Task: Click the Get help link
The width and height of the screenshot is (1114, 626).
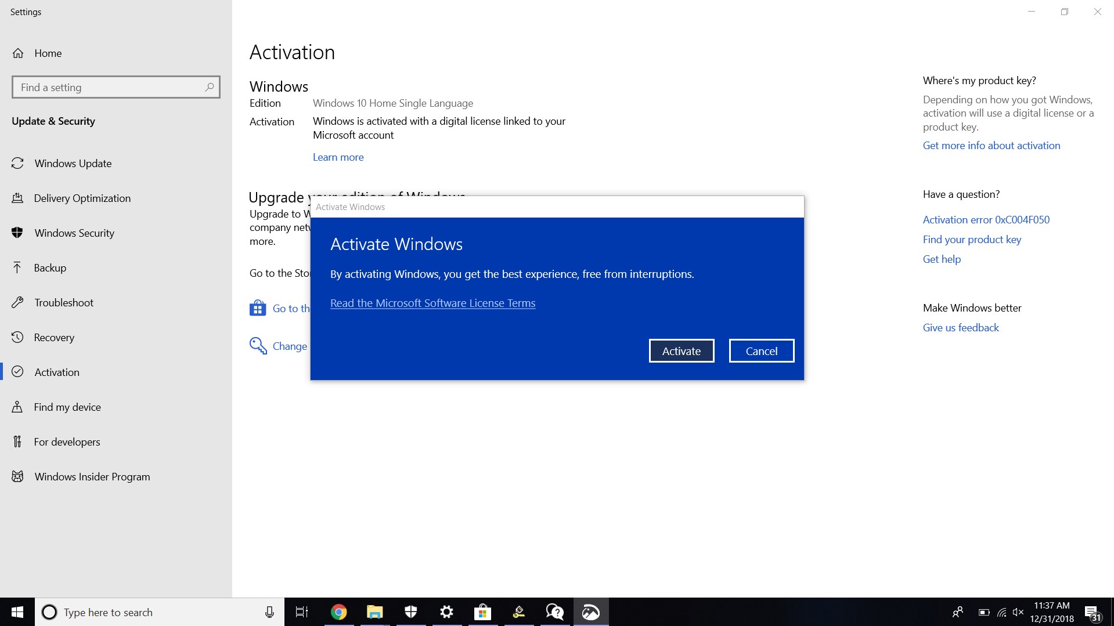Action: tap(942, 259)
